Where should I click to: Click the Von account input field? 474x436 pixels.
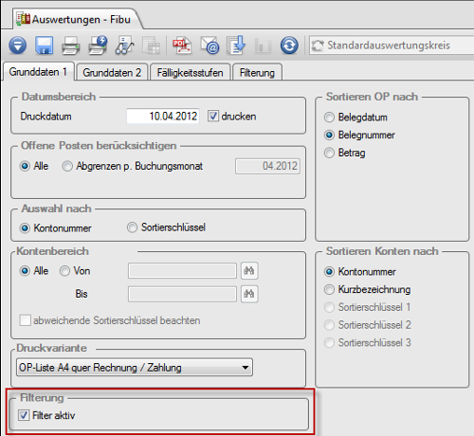click(x=182, y=271)
